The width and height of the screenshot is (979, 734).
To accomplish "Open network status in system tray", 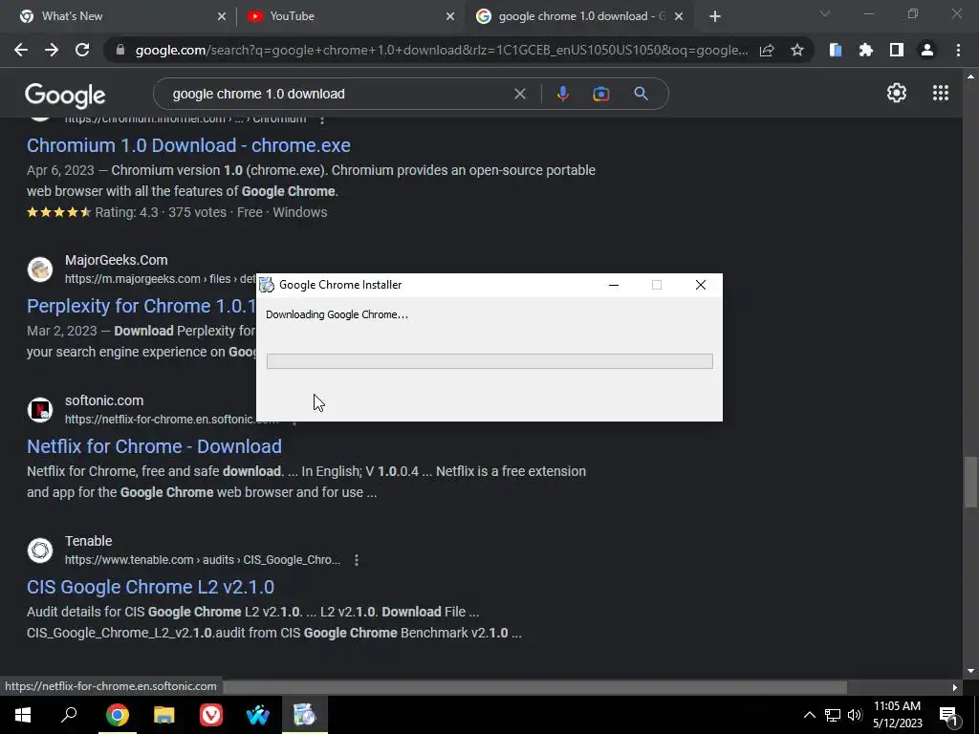I will [x=833, y=715].
